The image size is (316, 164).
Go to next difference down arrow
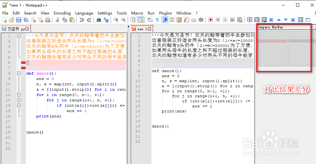[x=286, y=20]
